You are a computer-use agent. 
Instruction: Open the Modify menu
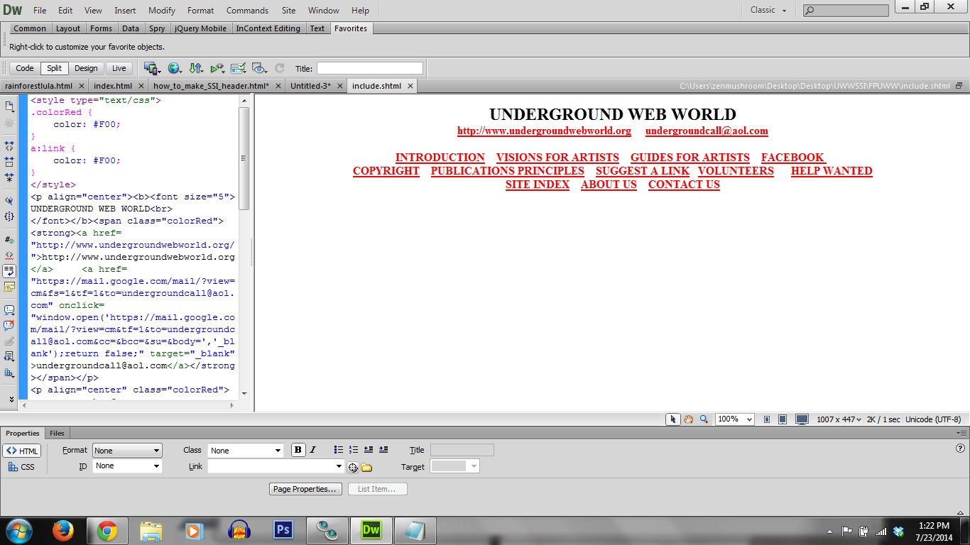coord(161,10)
